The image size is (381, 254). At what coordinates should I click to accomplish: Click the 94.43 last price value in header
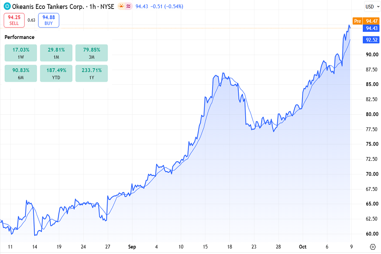(x=142, y=7)
